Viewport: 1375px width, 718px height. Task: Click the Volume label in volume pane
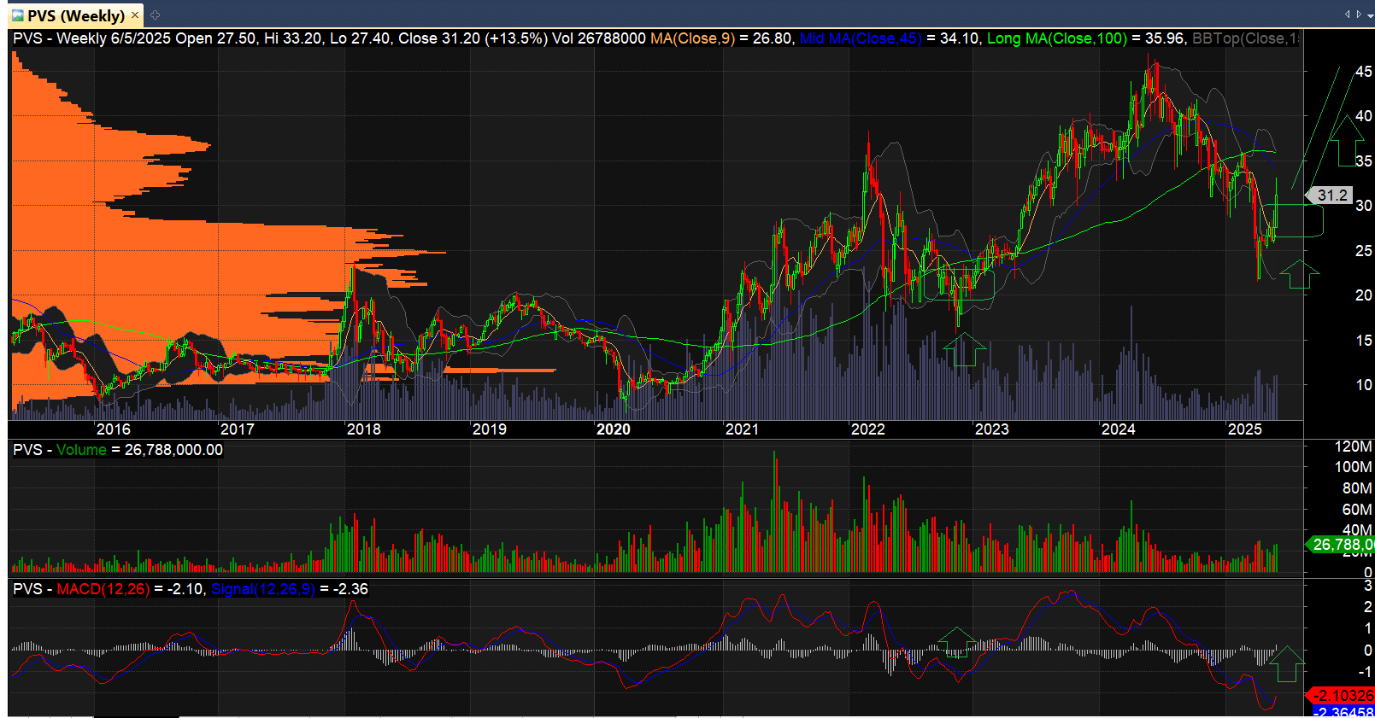click(81, 450)
